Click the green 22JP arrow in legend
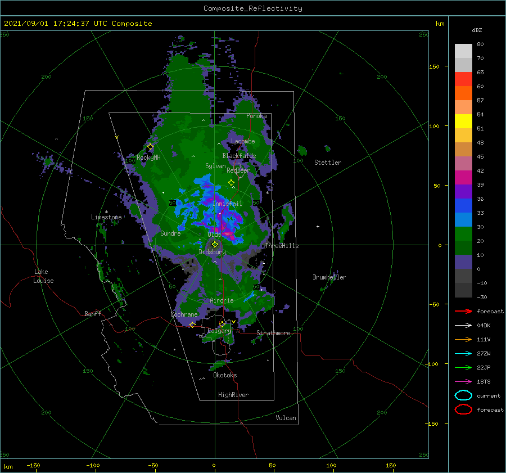This screenshot has height=473, width=506. coord(464,367)
